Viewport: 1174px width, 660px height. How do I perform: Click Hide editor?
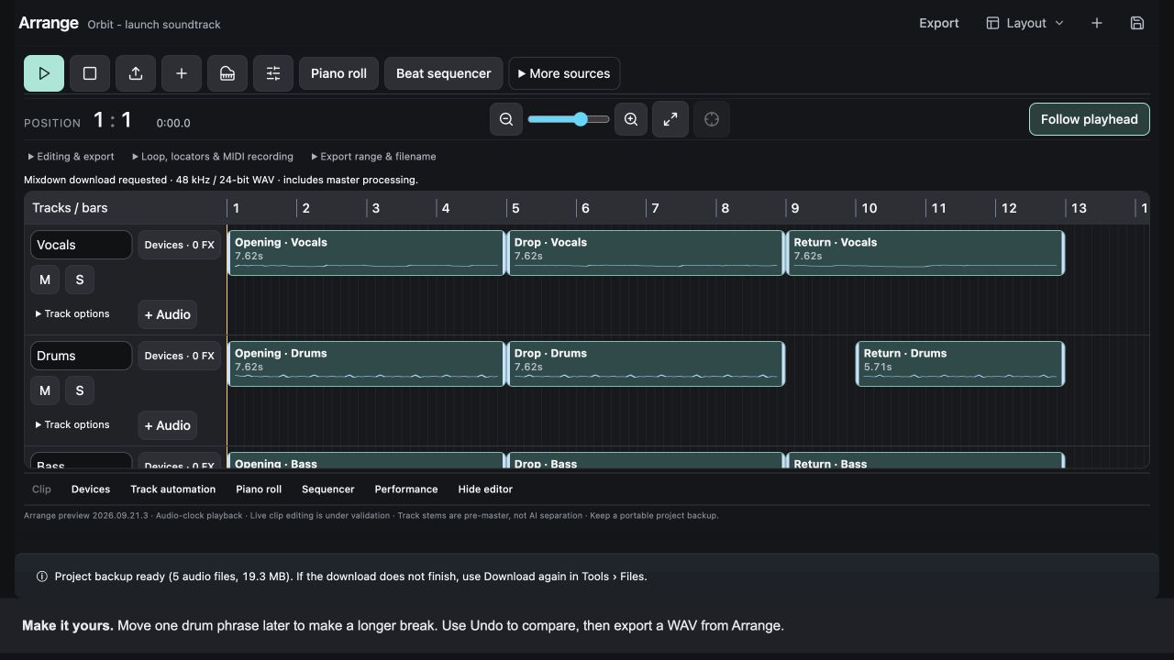tap(485, 489)
